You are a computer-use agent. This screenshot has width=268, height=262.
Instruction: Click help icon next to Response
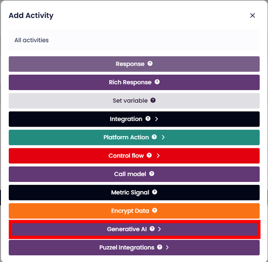click(x=150, y=64)
